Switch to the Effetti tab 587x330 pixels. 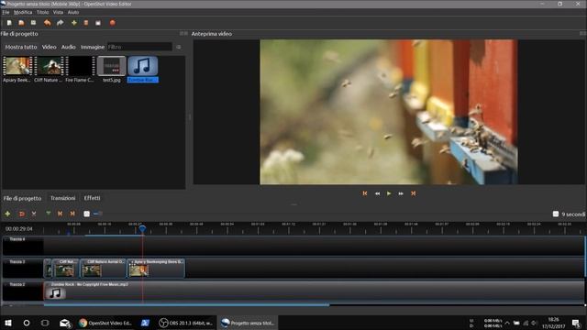tap(92, 198)
